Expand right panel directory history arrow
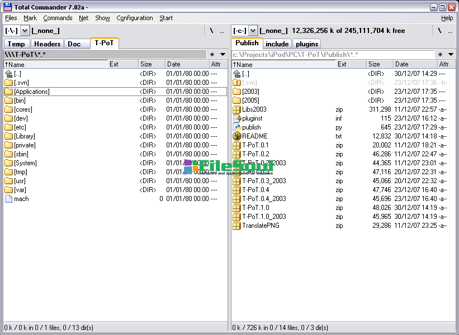Viewport: 459px width, 335px height. [x=451, y=55]
